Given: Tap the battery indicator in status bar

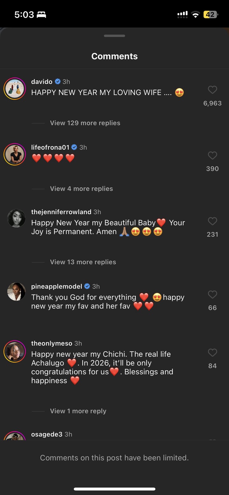Looking at the screenshot, I should tap(211, 15).
